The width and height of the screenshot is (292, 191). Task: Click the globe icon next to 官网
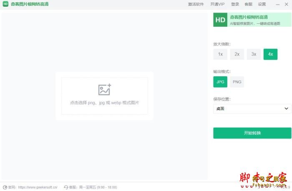pyautogui.click(x=5, y=187)
